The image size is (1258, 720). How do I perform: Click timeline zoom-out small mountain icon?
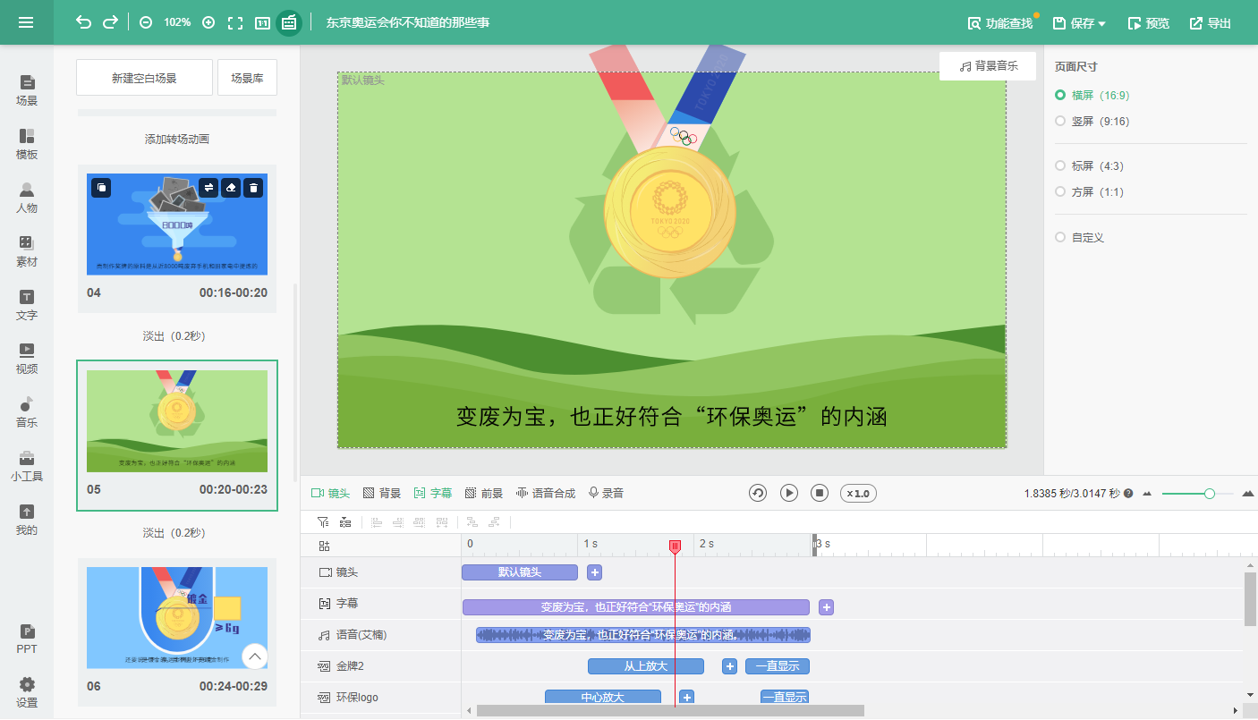1147,494
